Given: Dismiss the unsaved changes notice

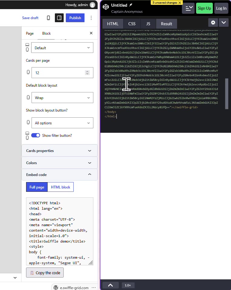Looking at the screenshot, I should click(180, 3).
